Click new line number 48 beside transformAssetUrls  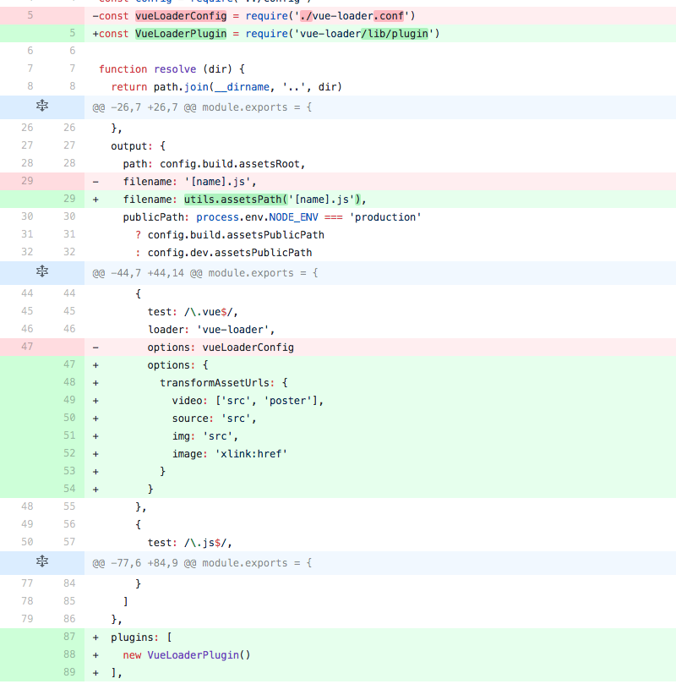pyautogui.click(x=69, y=382)
